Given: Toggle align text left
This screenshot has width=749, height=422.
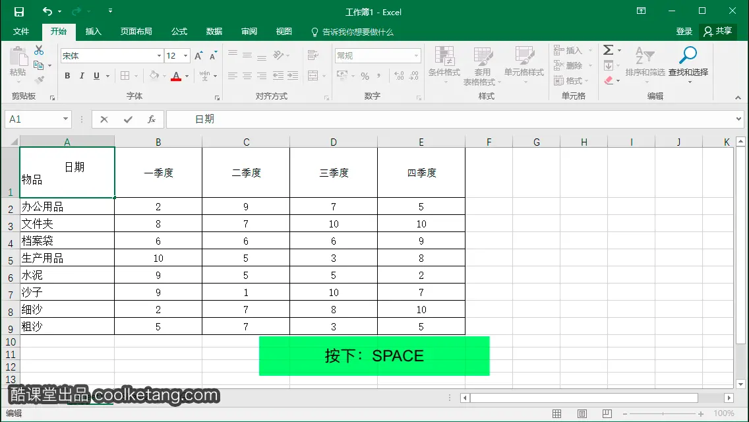Looking at the screenshot, I should 233,76.
